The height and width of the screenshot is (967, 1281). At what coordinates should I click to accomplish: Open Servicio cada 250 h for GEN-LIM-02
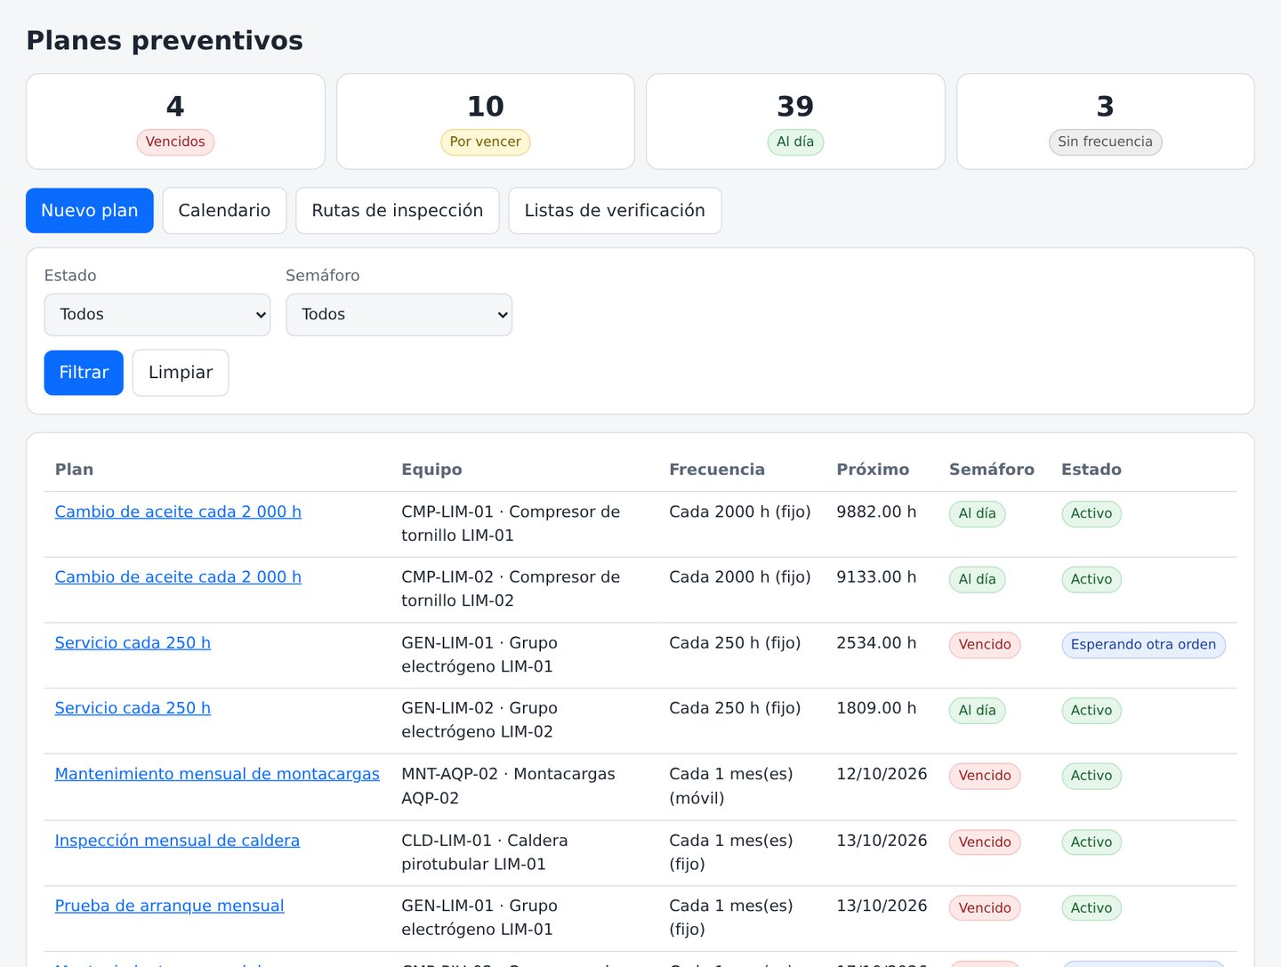pos(133,707)
